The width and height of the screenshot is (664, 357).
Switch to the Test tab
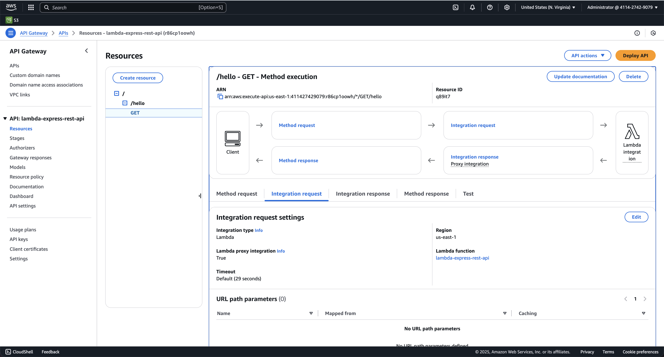coord(468,194)
